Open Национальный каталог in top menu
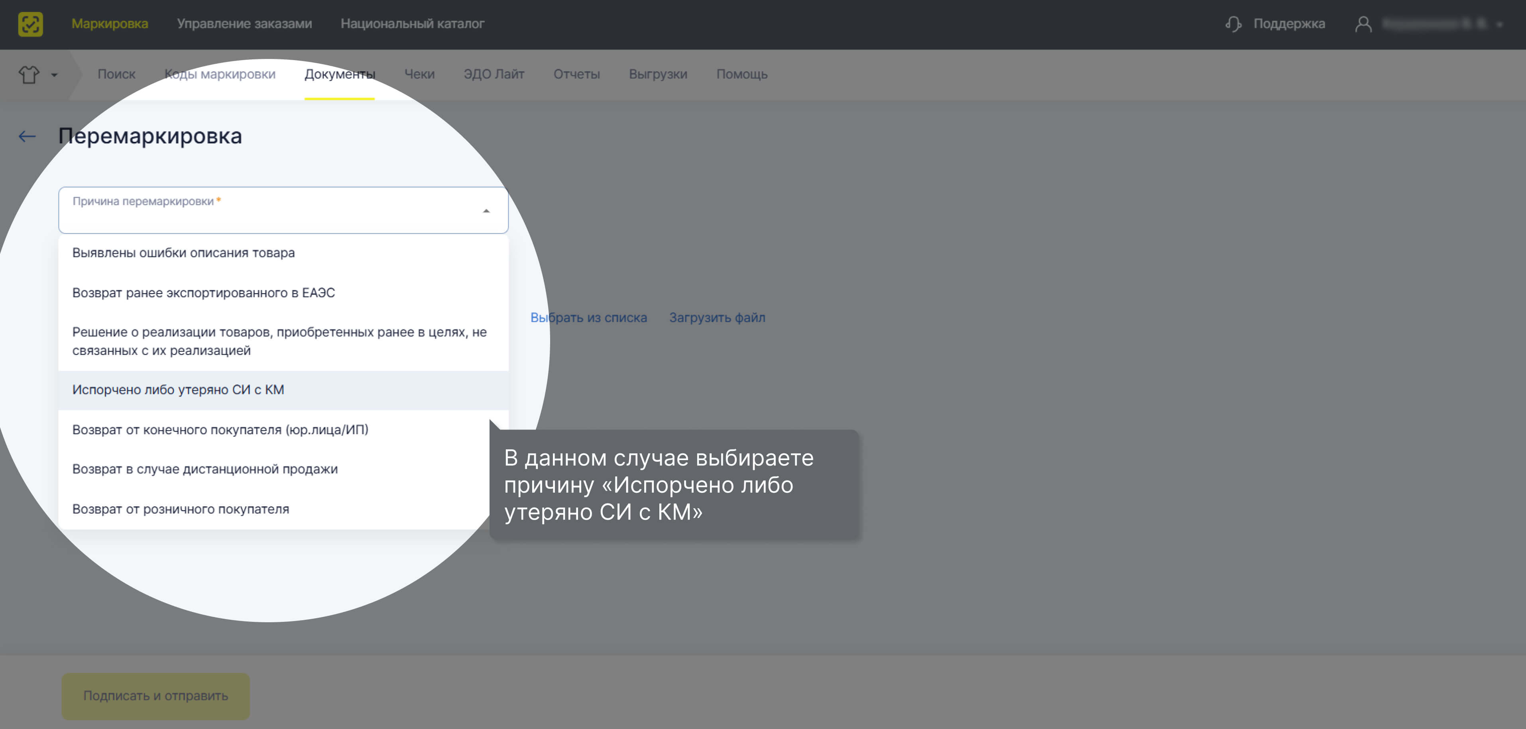This screenshot has height=729, width=1526. coord(412,24)
